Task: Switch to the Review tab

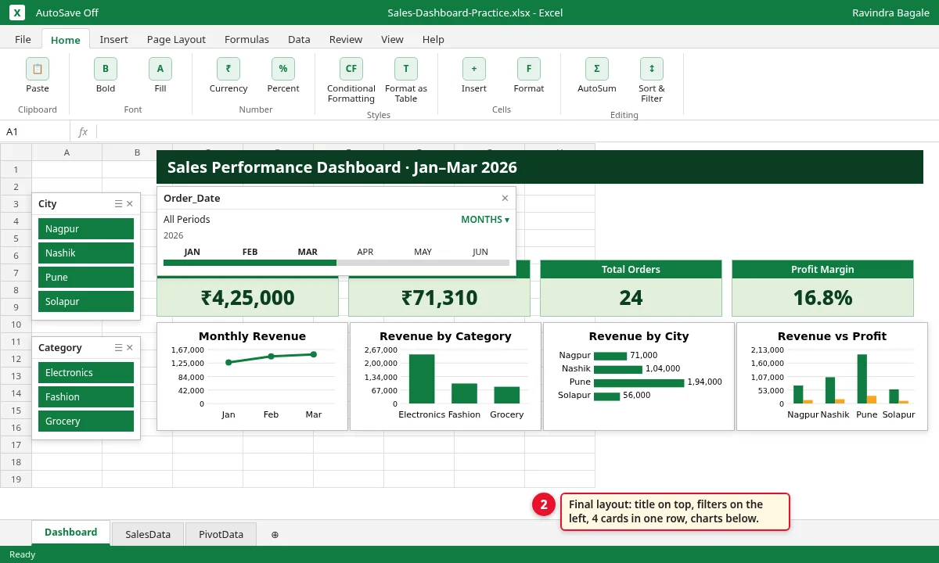Action: point(346,39)
